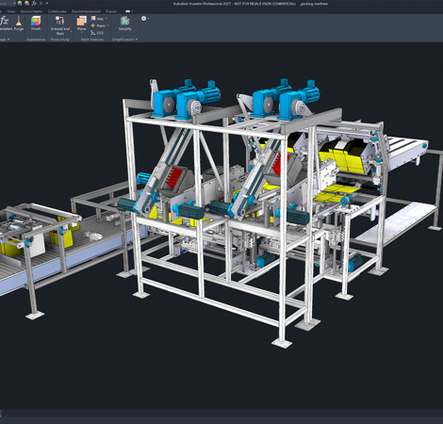Click the Productivity panel label
Viewport: 443px width, 424px height.
click(x=60, y=40)
